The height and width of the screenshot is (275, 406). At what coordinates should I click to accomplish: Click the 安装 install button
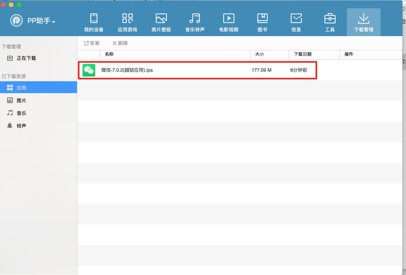[x=92, y=43]
